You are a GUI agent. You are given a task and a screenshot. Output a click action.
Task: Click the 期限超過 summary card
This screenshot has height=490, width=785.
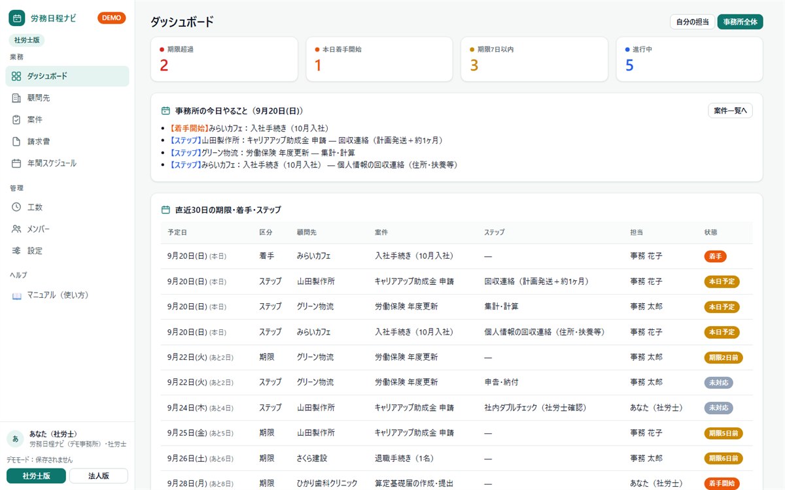[x=224, y=59]
